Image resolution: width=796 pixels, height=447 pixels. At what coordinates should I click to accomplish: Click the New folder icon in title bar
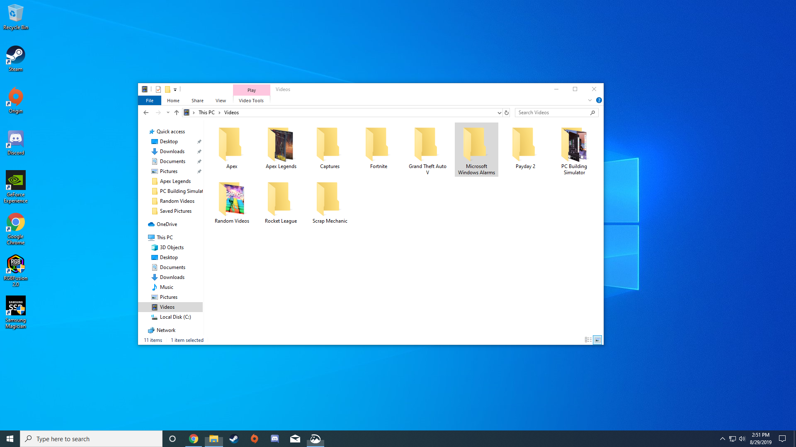[167, 89]
